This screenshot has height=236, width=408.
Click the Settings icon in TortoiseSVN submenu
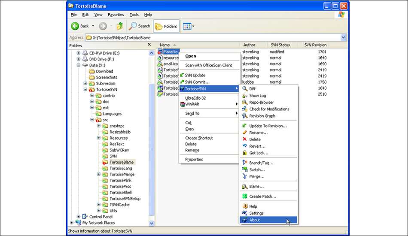[x=245, y=213]
